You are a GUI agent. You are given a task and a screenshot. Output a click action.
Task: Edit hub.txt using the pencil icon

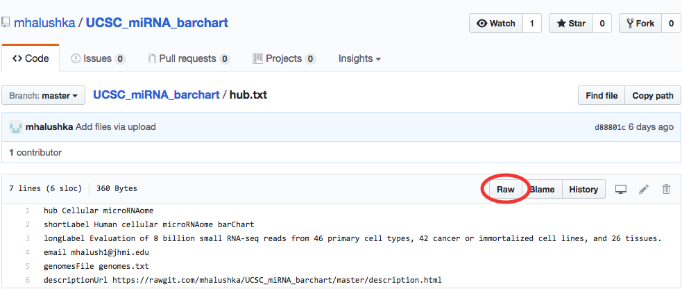click(644, 190)
